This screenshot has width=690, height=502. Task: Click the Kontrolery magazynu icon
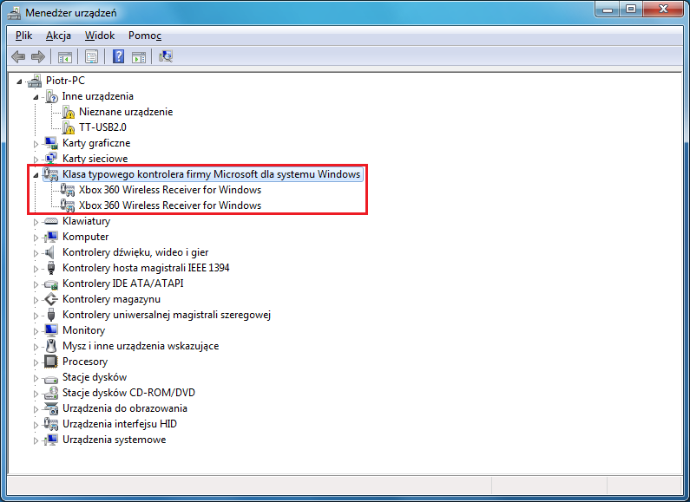tap(51, 299)
